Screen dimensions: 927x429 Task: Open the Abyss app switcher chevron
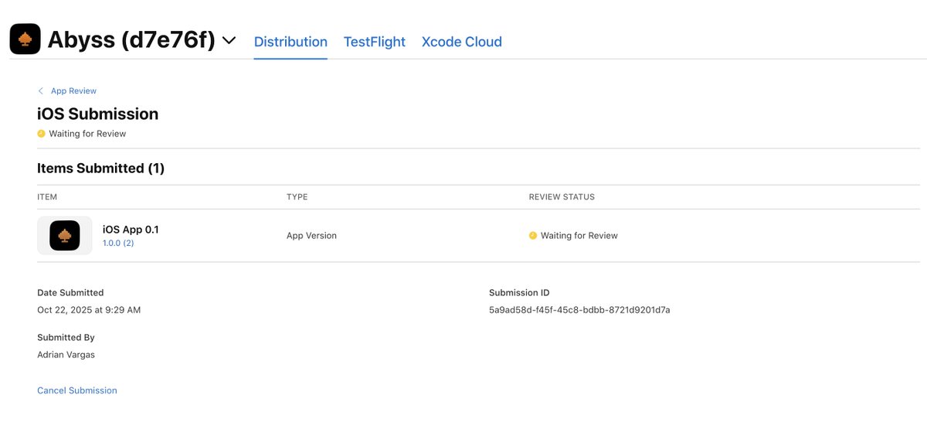click(229, 40)
